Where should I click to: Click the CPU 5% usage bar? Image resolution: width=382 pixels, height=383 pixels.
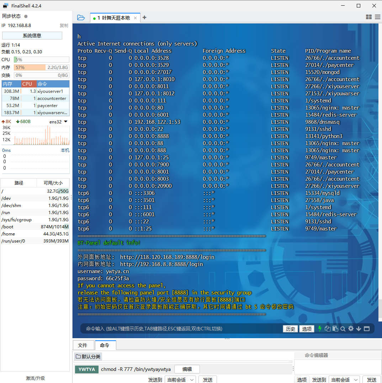pyautogui.click(x=42, y=60)
